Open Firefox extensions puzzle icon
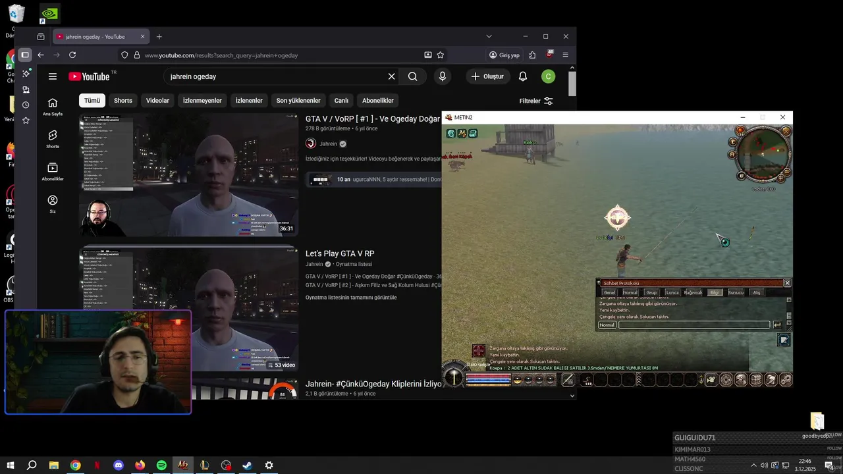Screen dimensions: 843x474 (x=532, y=55)
